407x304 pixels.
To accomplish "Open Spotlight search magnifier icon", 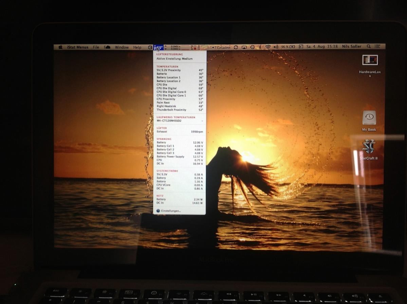I will pos(369,46).
